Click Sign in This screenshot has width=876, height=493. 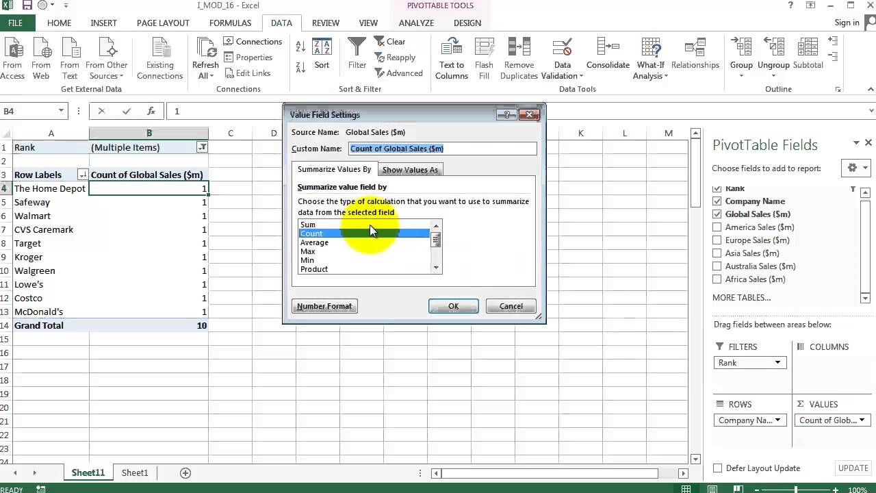point(847,23)
